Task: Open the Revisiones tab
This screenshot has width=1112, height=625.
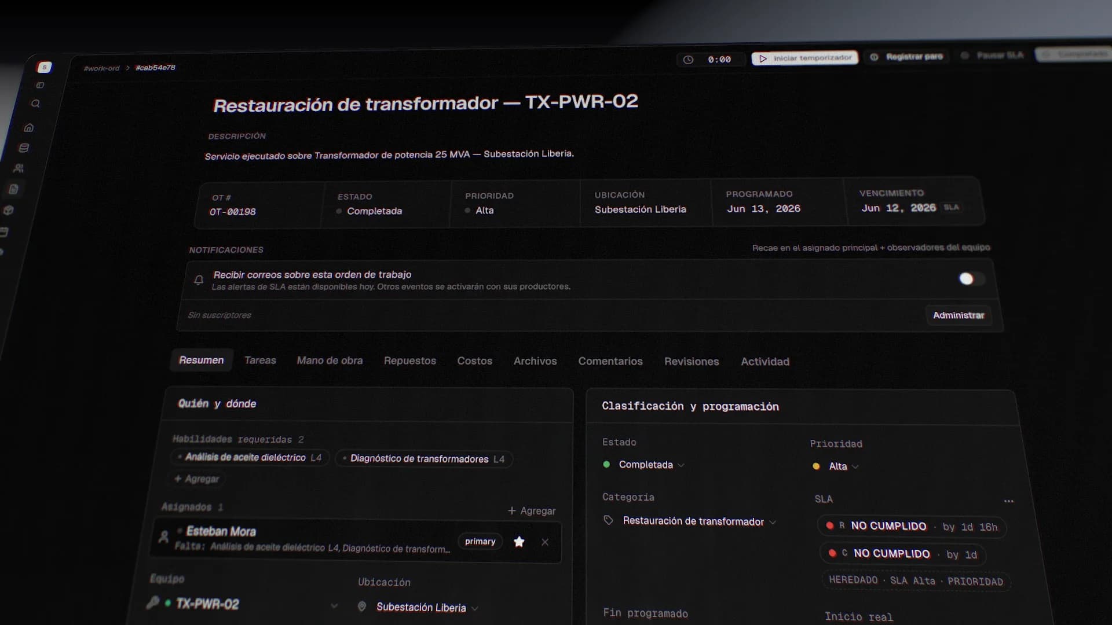Action: coord(692,362)
